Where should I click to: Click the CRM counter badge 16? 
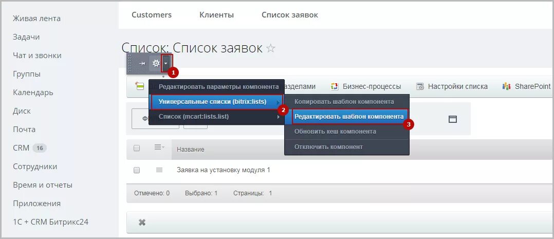point(40,148)
